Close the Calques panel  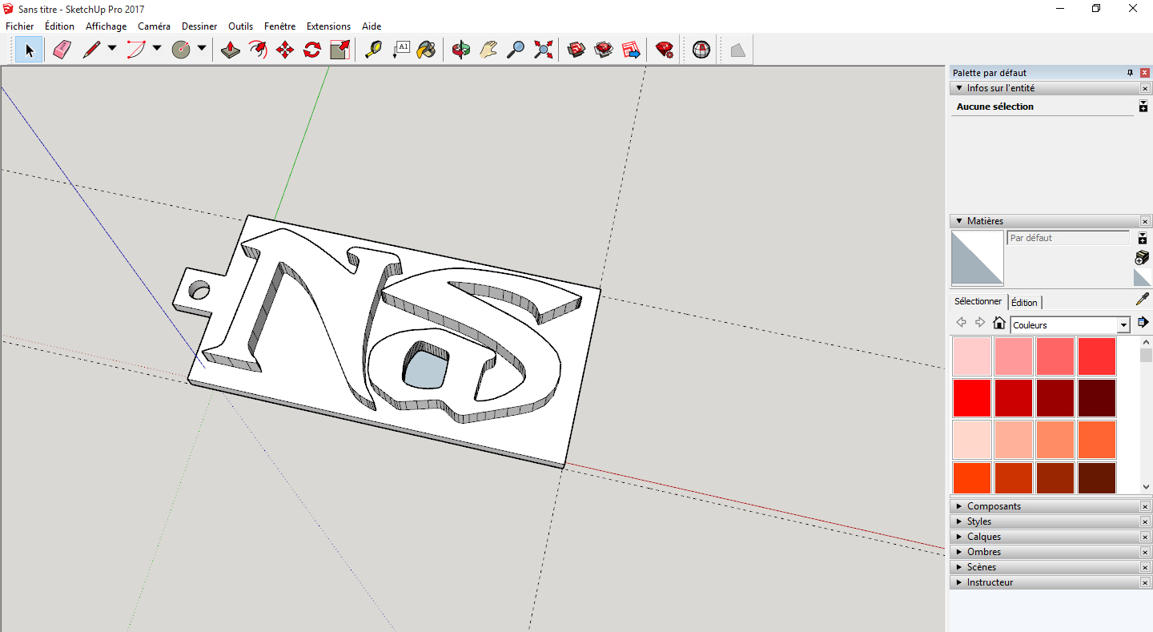1145,537
